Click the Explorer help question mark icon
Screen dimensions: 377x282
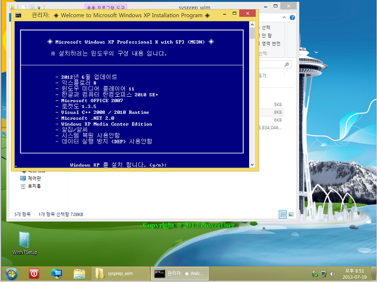pos(292,17)
